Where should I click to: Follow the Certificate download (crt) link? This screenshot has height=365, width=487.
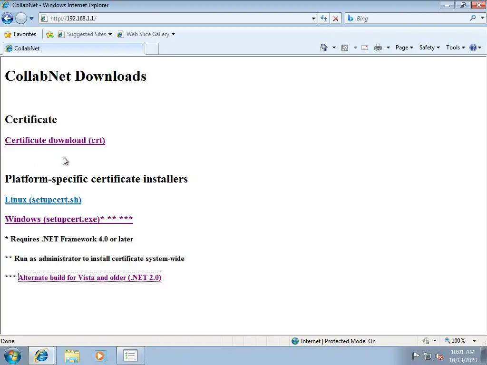click(55, 140)
